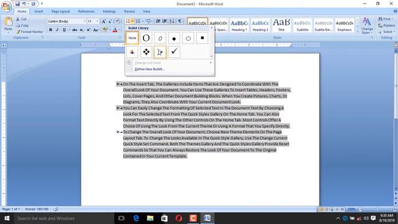Save the document from Quick Access Toolbar

17,4
